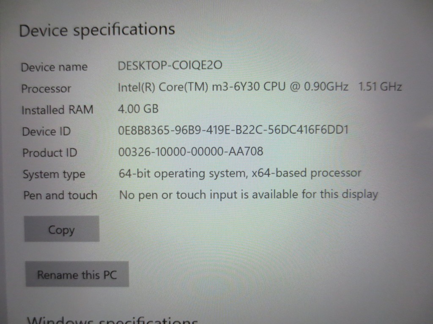Click the 64-bit operating system text

[182, 173]
